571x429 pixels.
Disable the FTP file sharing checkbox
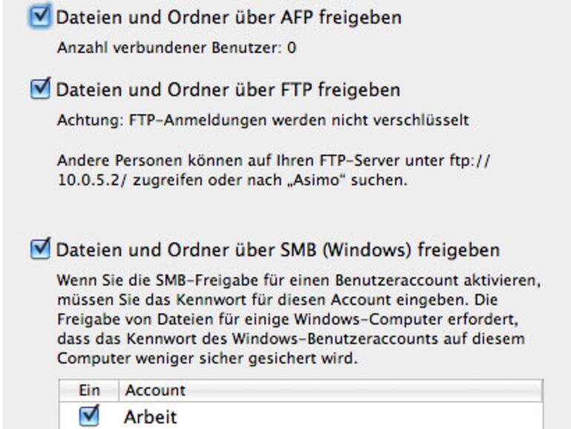[41, 90]
